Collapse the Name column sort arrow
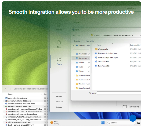 (x=41, y=94)
